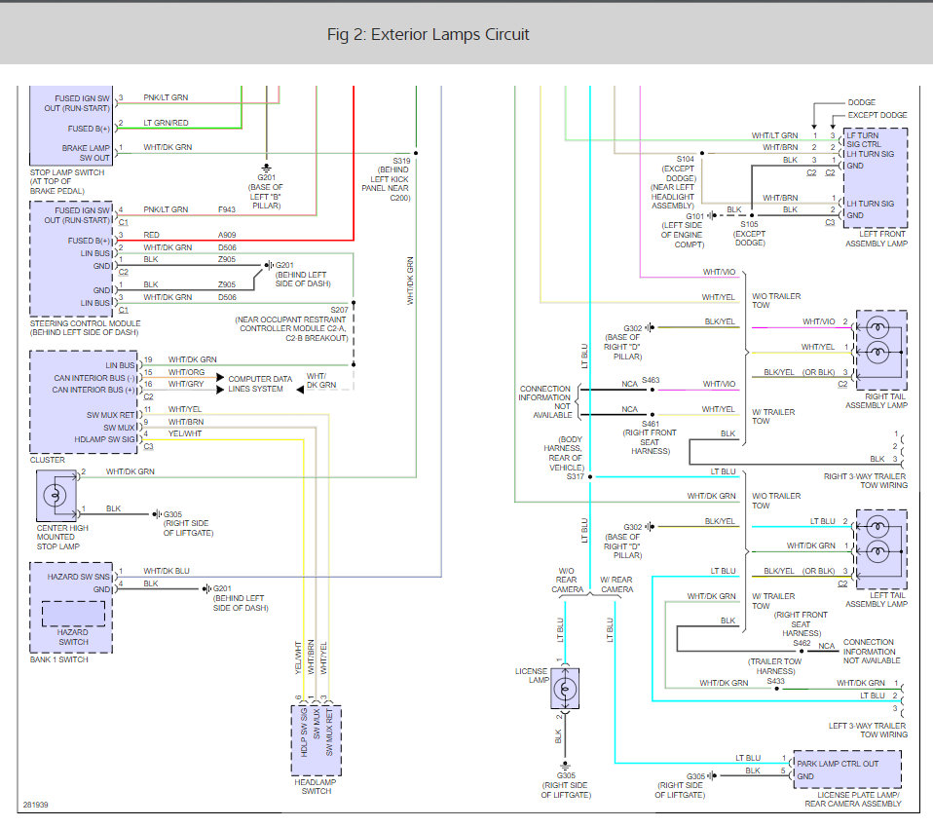This screenshot has height=827, width=933.
Task: Click the G101 ground symbol
Action: (710, 216)
